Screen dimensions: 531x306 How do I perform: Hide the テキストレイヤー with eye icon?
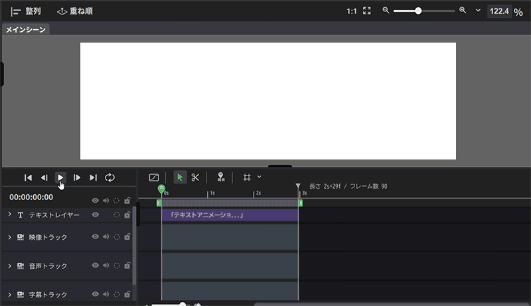[x=96, y=215]
